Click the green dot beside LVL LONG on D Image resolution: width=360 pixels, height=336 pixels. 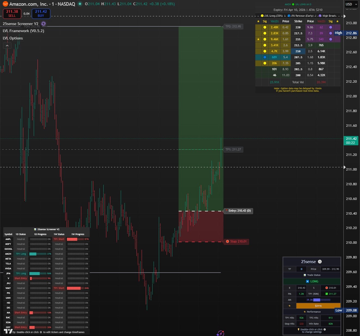293,4
